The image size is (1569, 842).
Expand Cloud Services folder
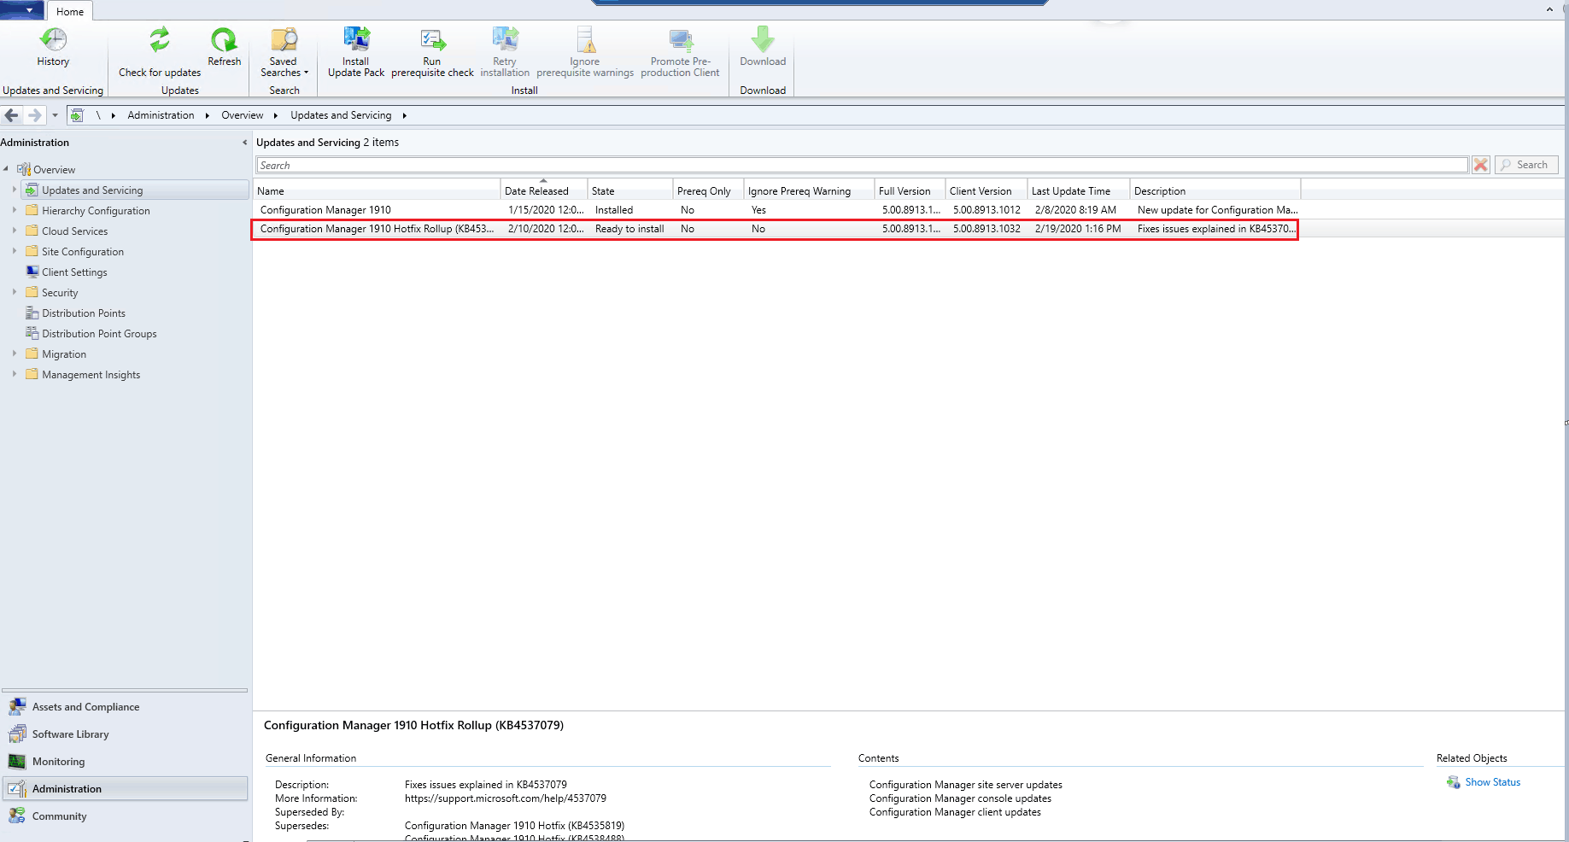pos(15,231)
